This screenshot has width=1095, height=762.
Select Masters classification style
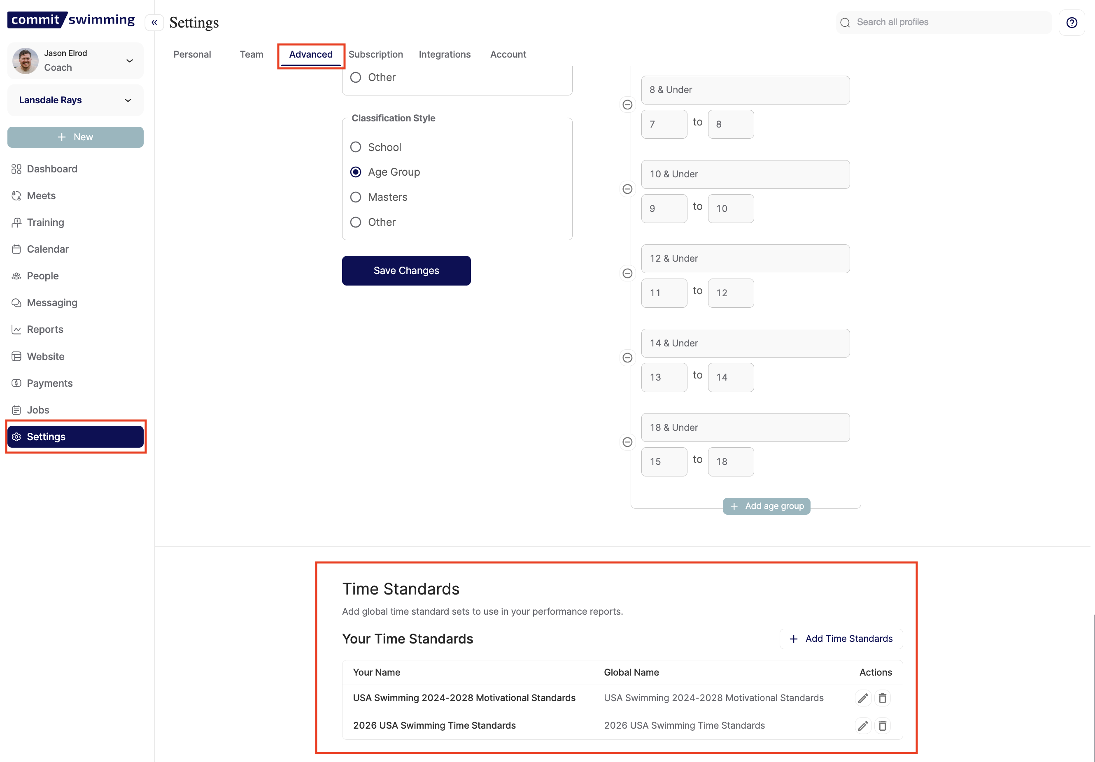click(355, 197)
